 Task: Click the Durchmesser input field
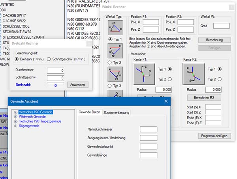click(55, 71)
